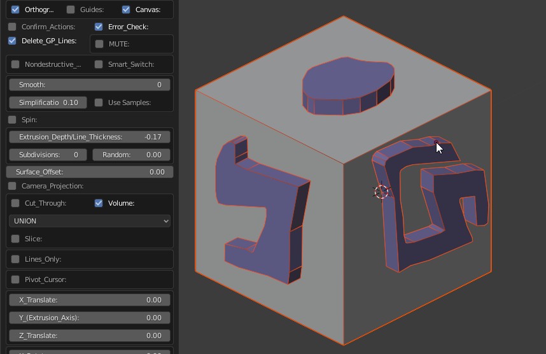Screen dimensions: 546x354
Task: Select the Surface_Offset field
Action: click(90, 172)
